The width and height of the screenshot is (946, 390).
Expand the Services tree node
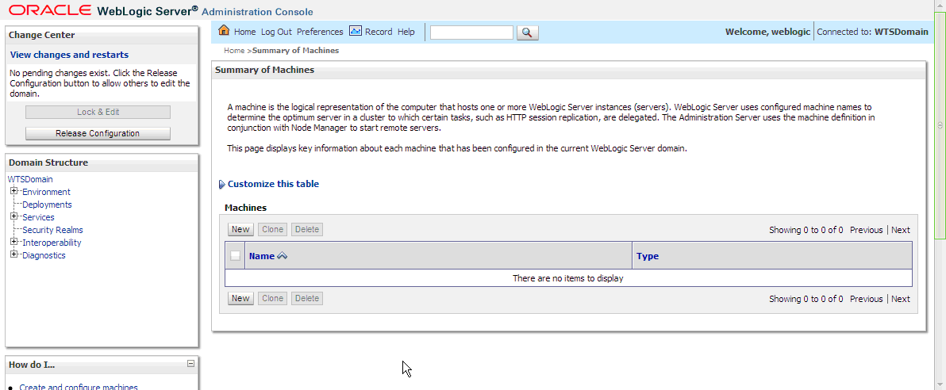13,217
